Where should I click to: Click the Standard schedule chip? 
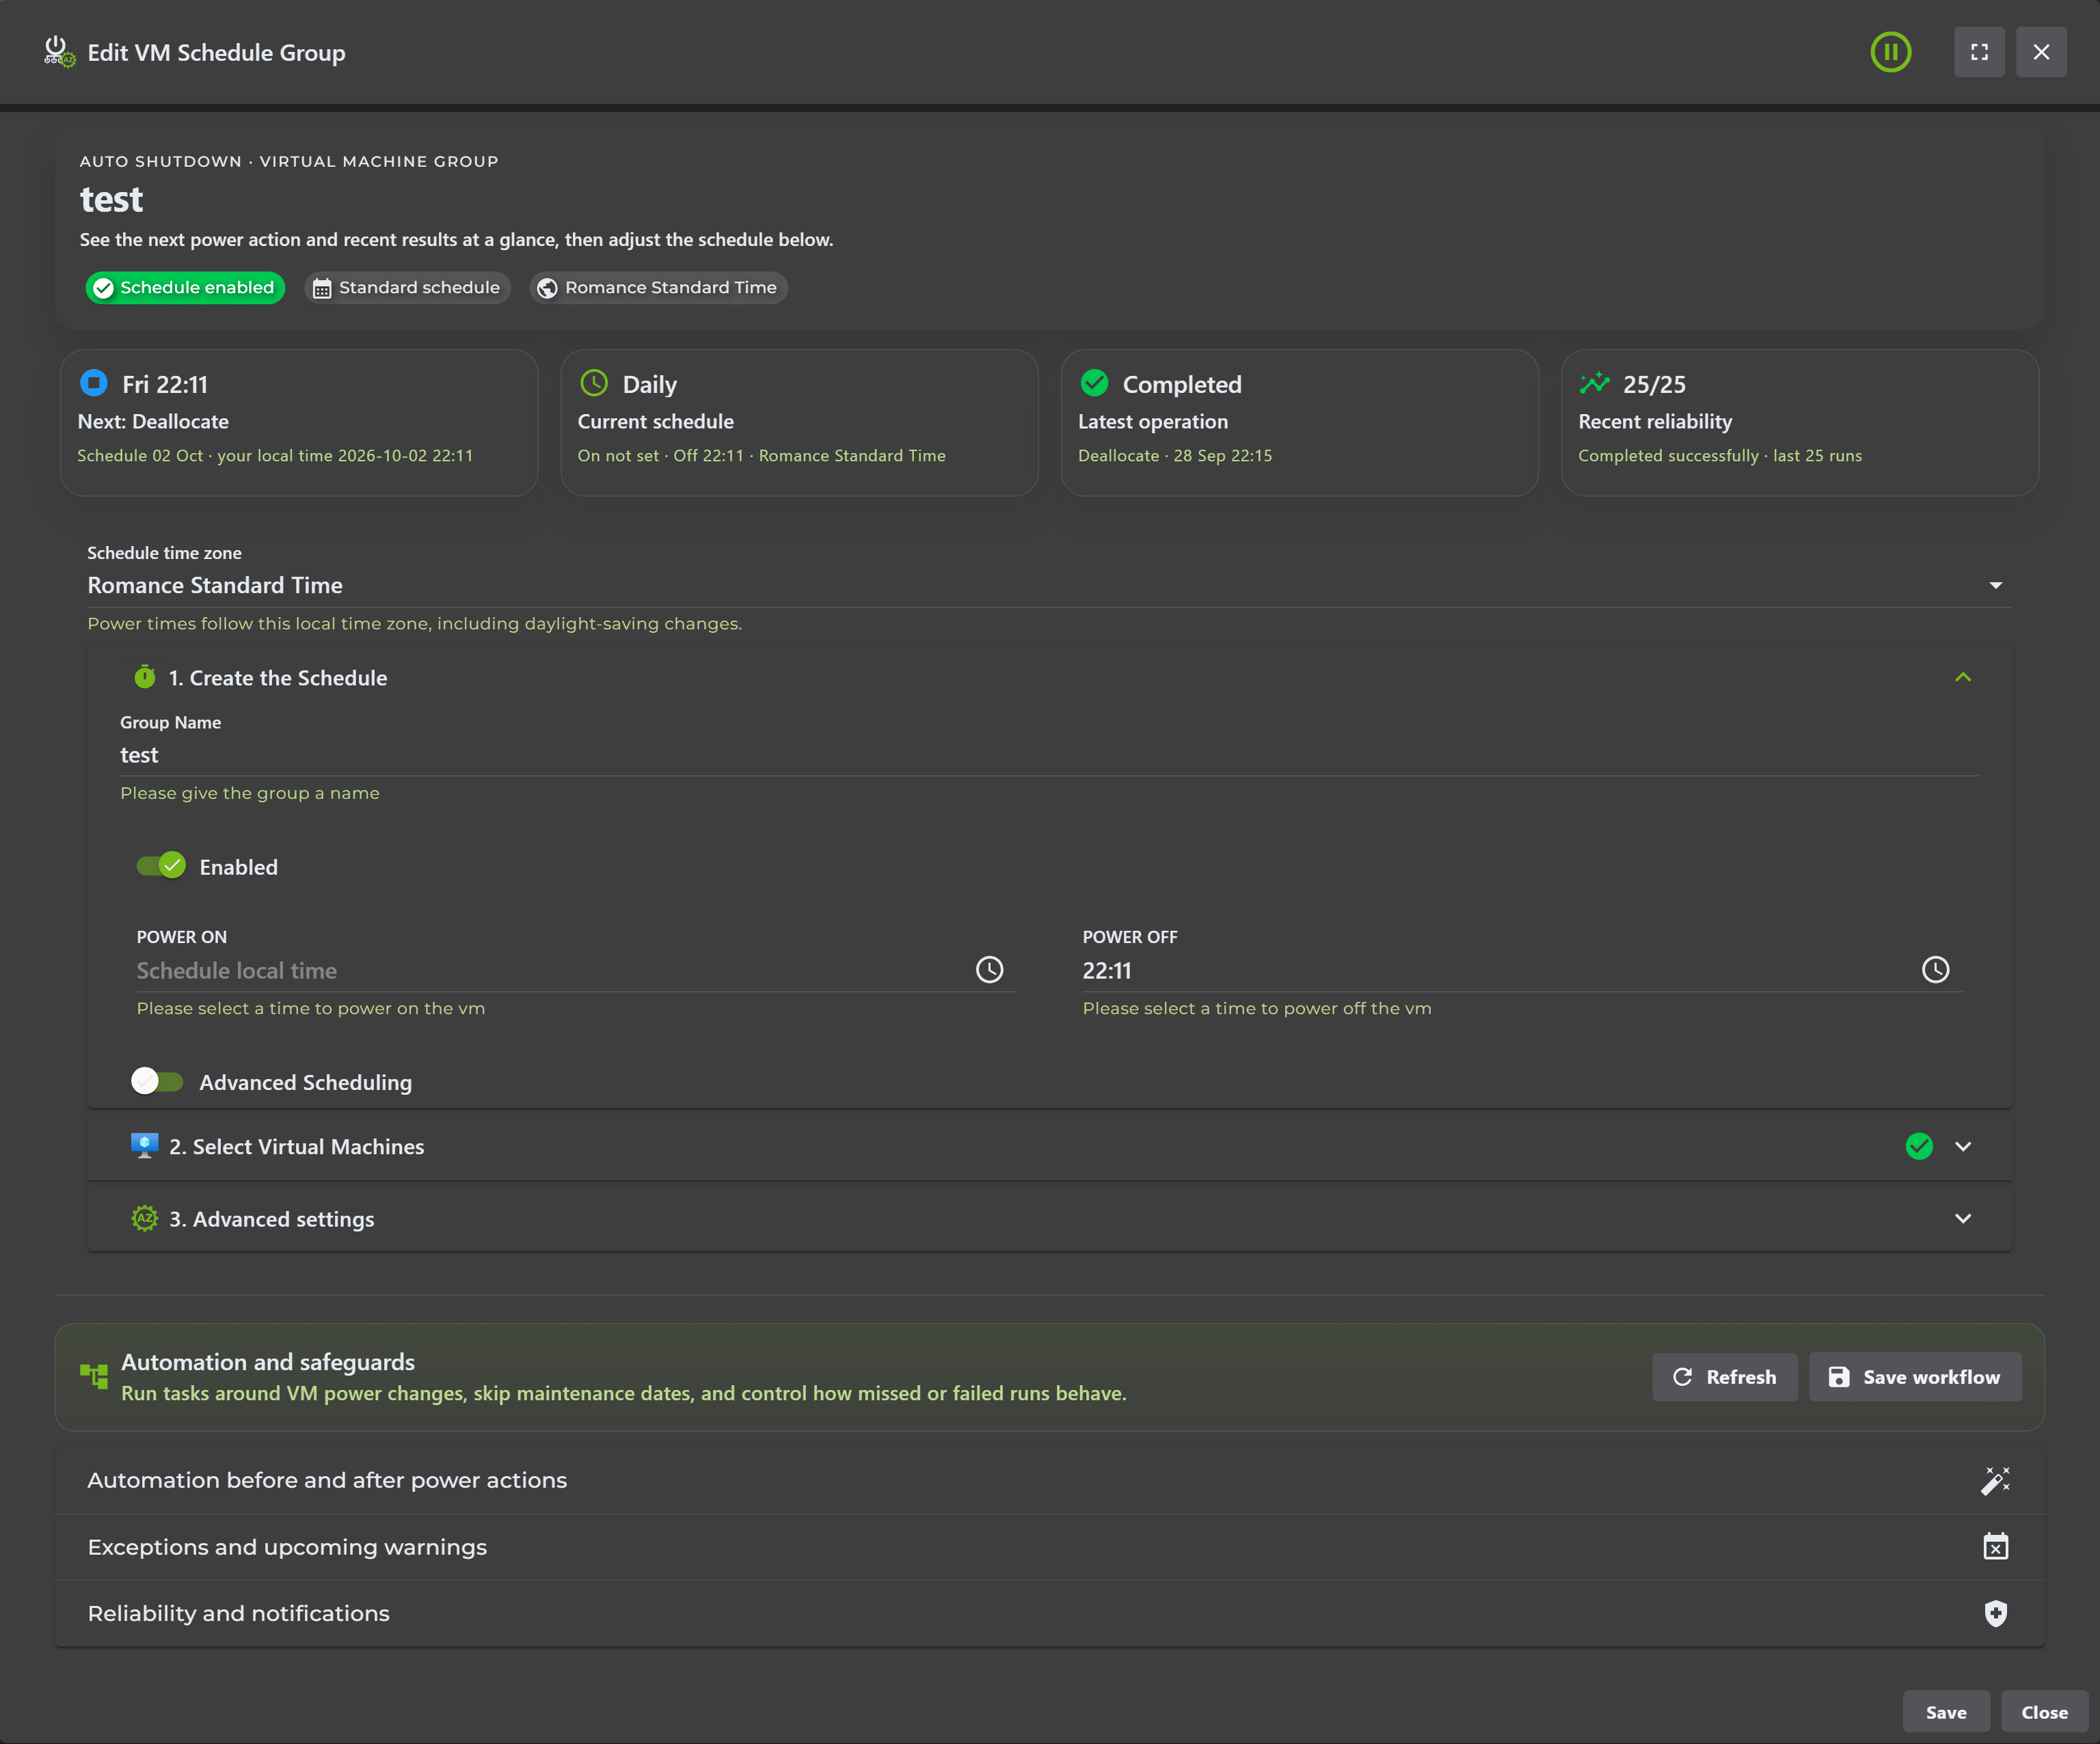(x=407, y=288)
